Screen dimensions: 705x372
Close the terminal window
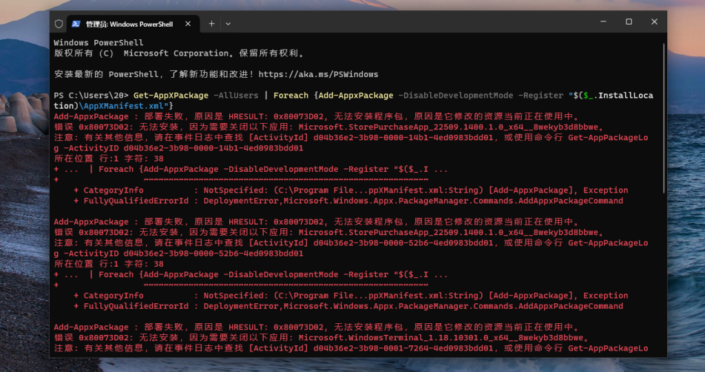[654, 21]
